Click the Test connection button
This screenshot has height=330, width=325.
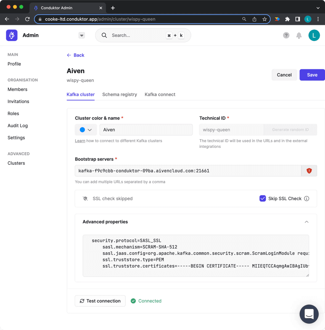pos(100,301)
